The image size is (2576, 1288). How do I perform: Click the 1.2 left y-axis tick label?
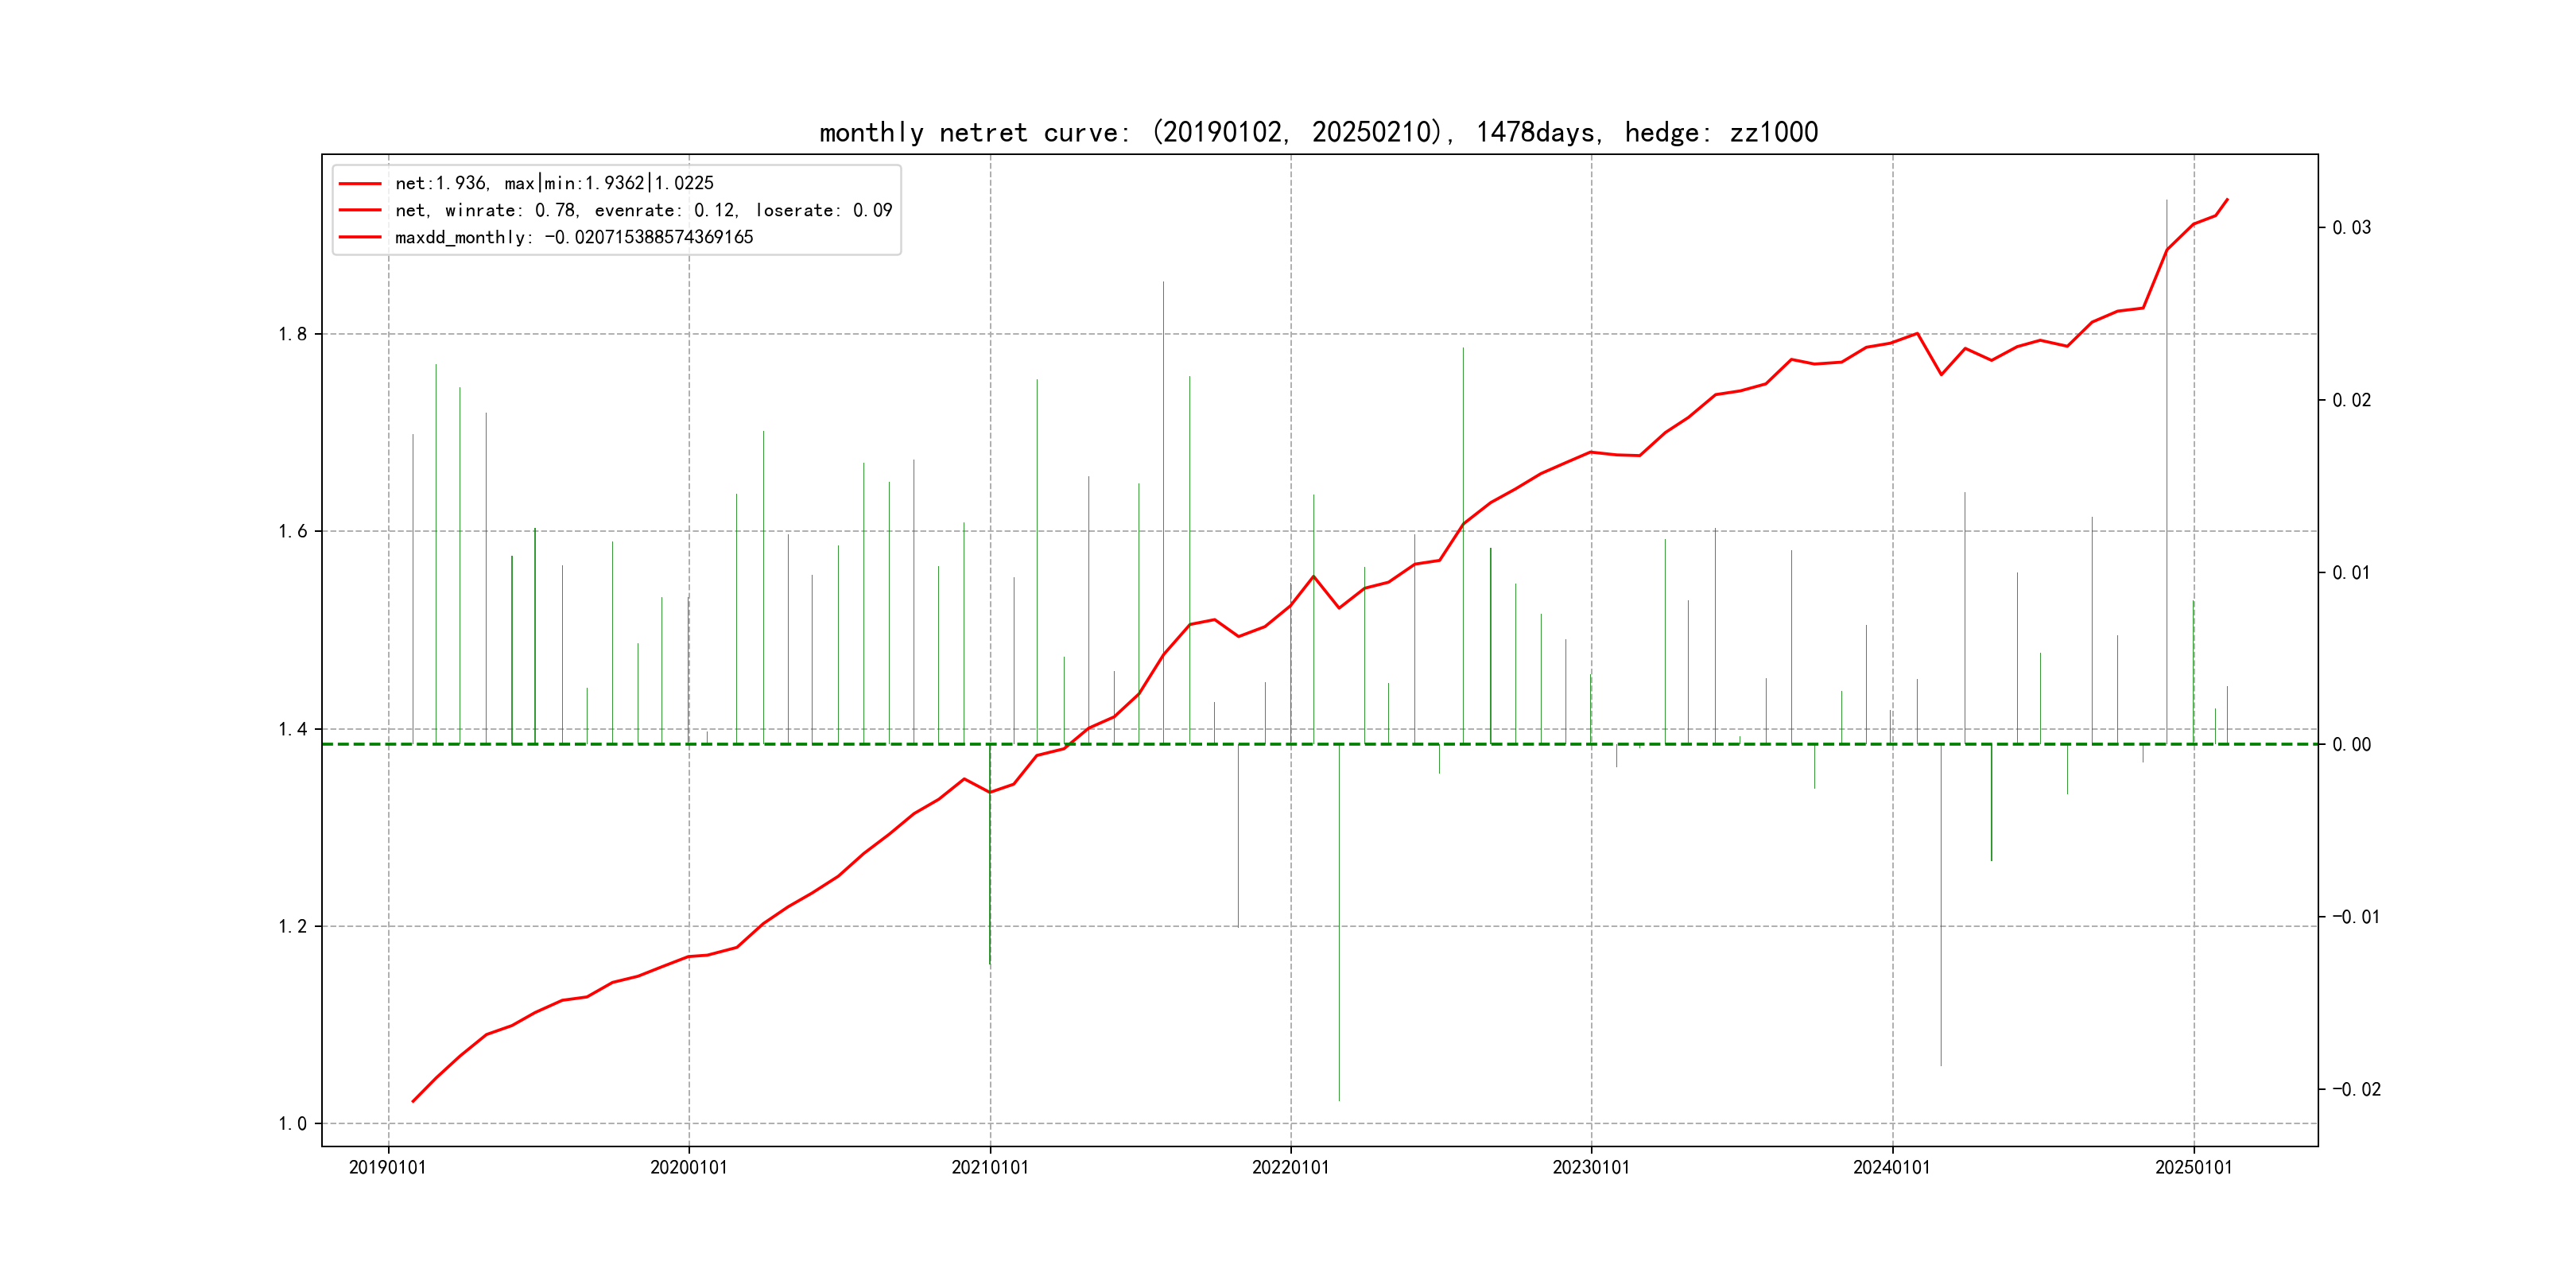293,926
